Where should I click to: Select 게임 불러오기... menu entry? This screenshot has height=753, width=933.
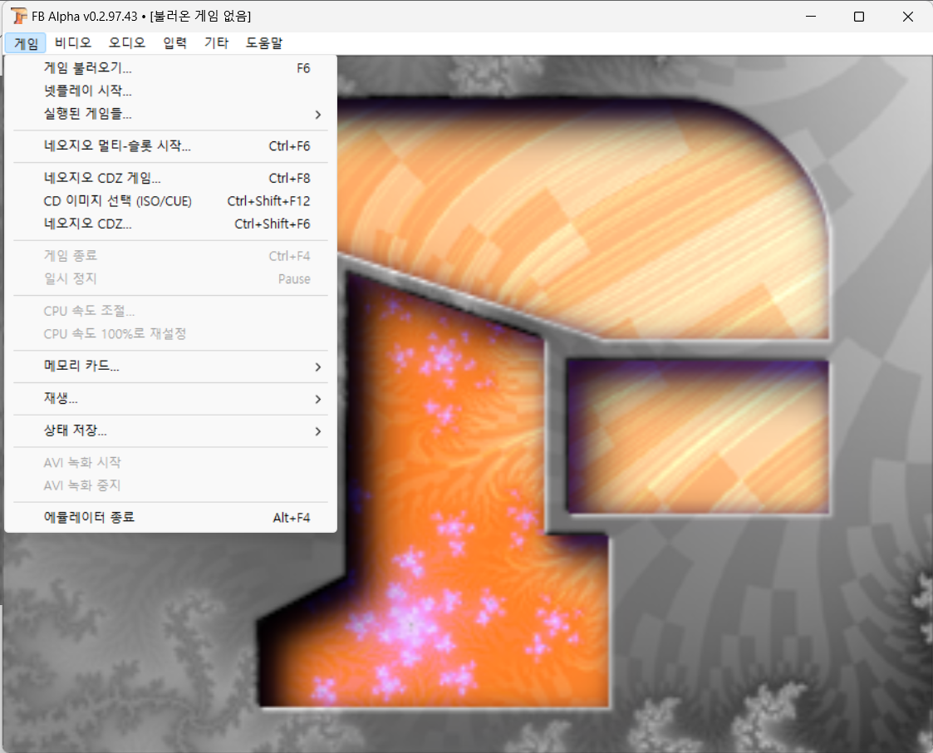point(171,68)
